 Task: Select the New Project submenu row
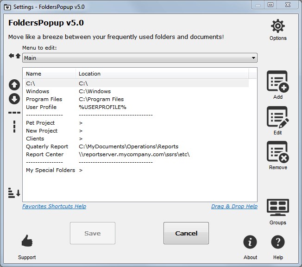tap(137, 131)
